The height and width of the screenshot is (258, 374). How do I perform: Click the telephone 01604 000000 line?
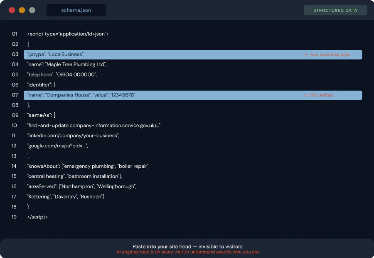click(62, 74)
